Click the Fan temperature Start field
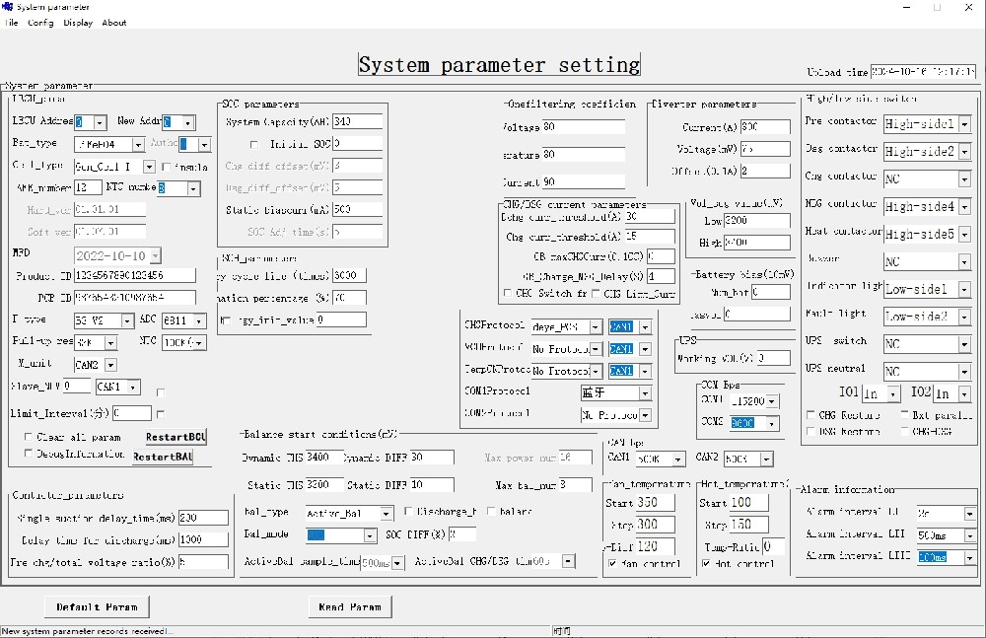Screen dimensions: 986x638 pyautogui.click(x=656, y=502)
